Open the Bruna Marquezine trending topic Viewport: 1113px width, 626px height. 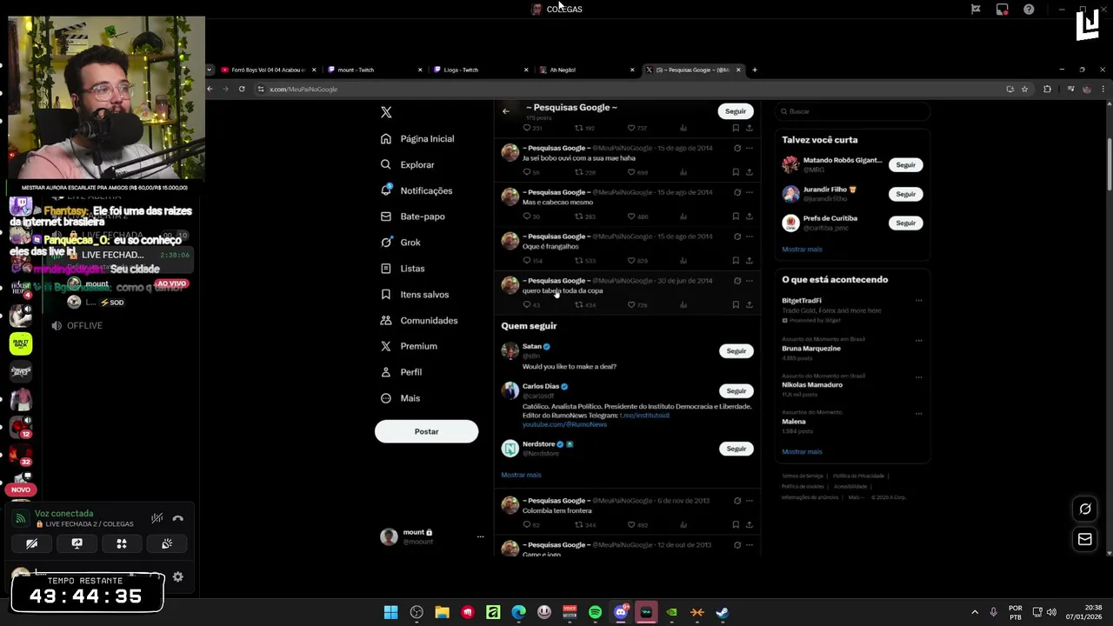tap(811, 349)
